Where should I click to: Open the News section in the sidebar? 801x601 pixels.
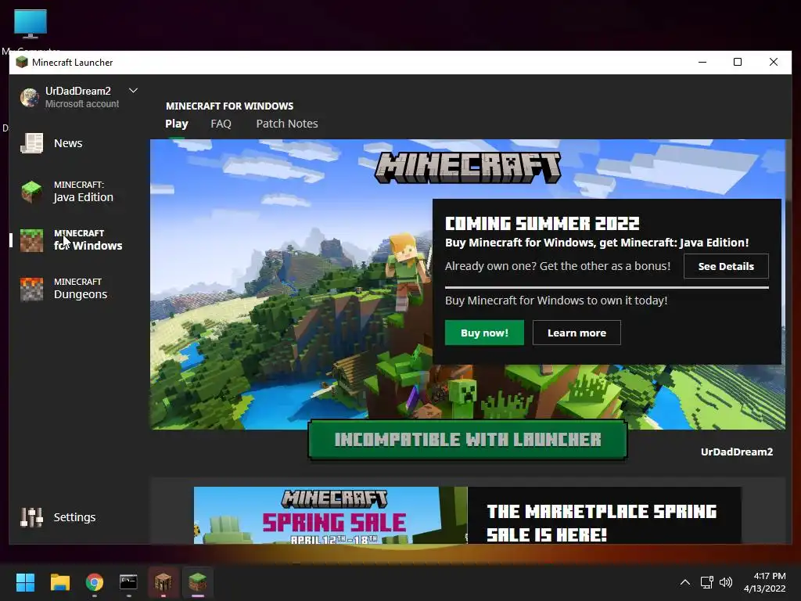pos(68,143)
